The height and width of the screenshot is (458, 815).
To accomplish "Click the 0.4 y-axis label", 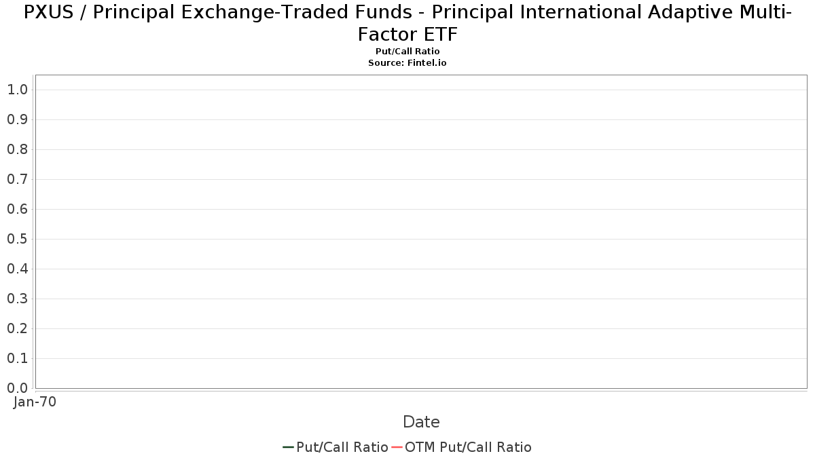I will [x=17, y=269].
